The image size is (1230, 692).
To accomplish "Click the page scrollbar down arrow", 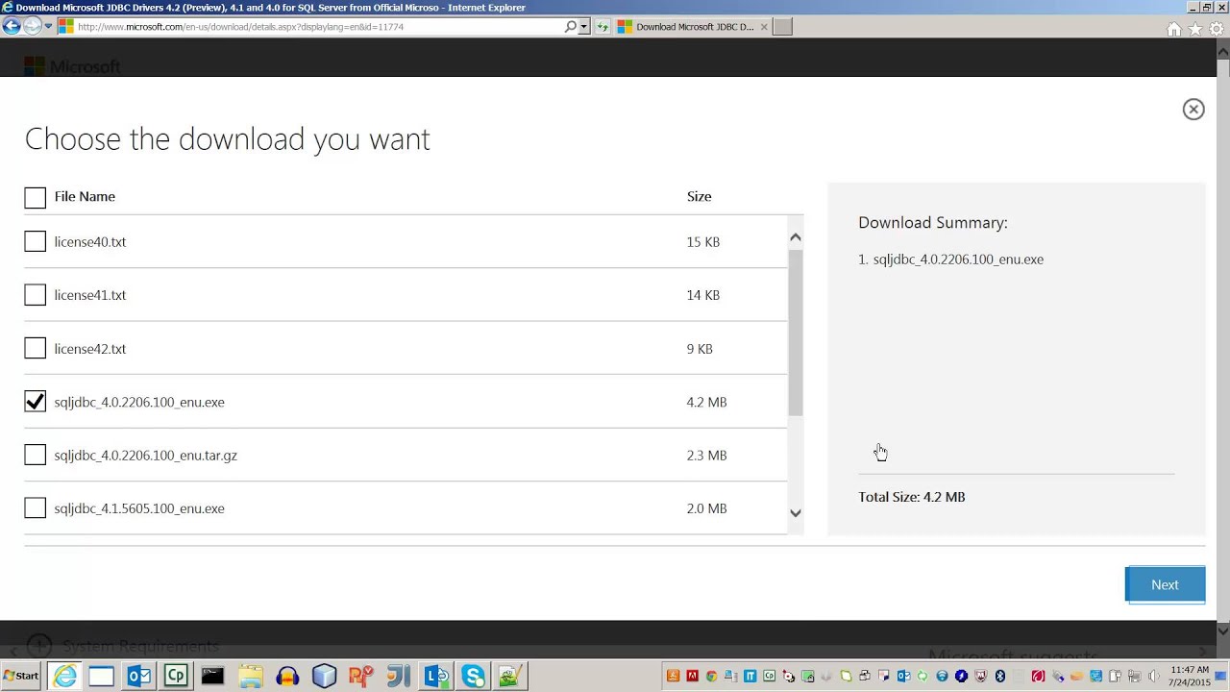I will coord(1222,630).
